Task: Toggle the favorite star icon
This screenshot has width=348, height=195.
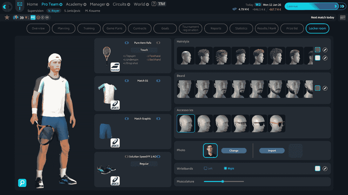Action: (x=7, y=17)
